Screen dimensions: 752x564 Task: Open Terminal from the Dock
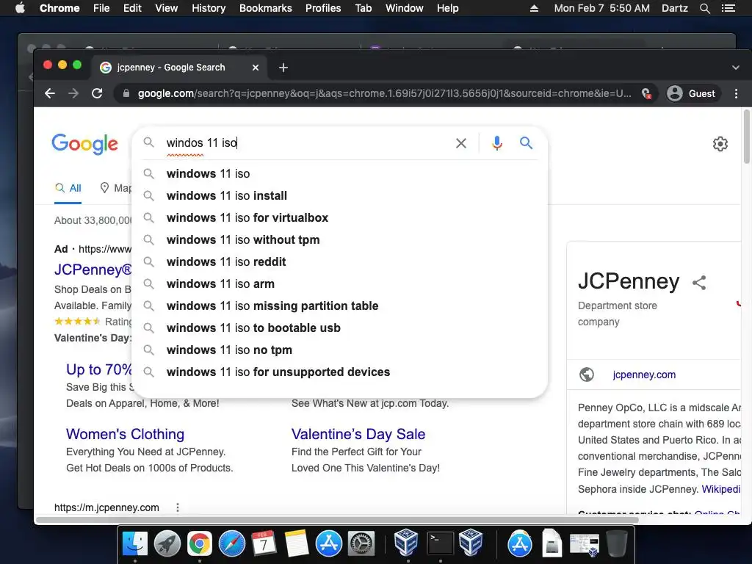[441, 544]
